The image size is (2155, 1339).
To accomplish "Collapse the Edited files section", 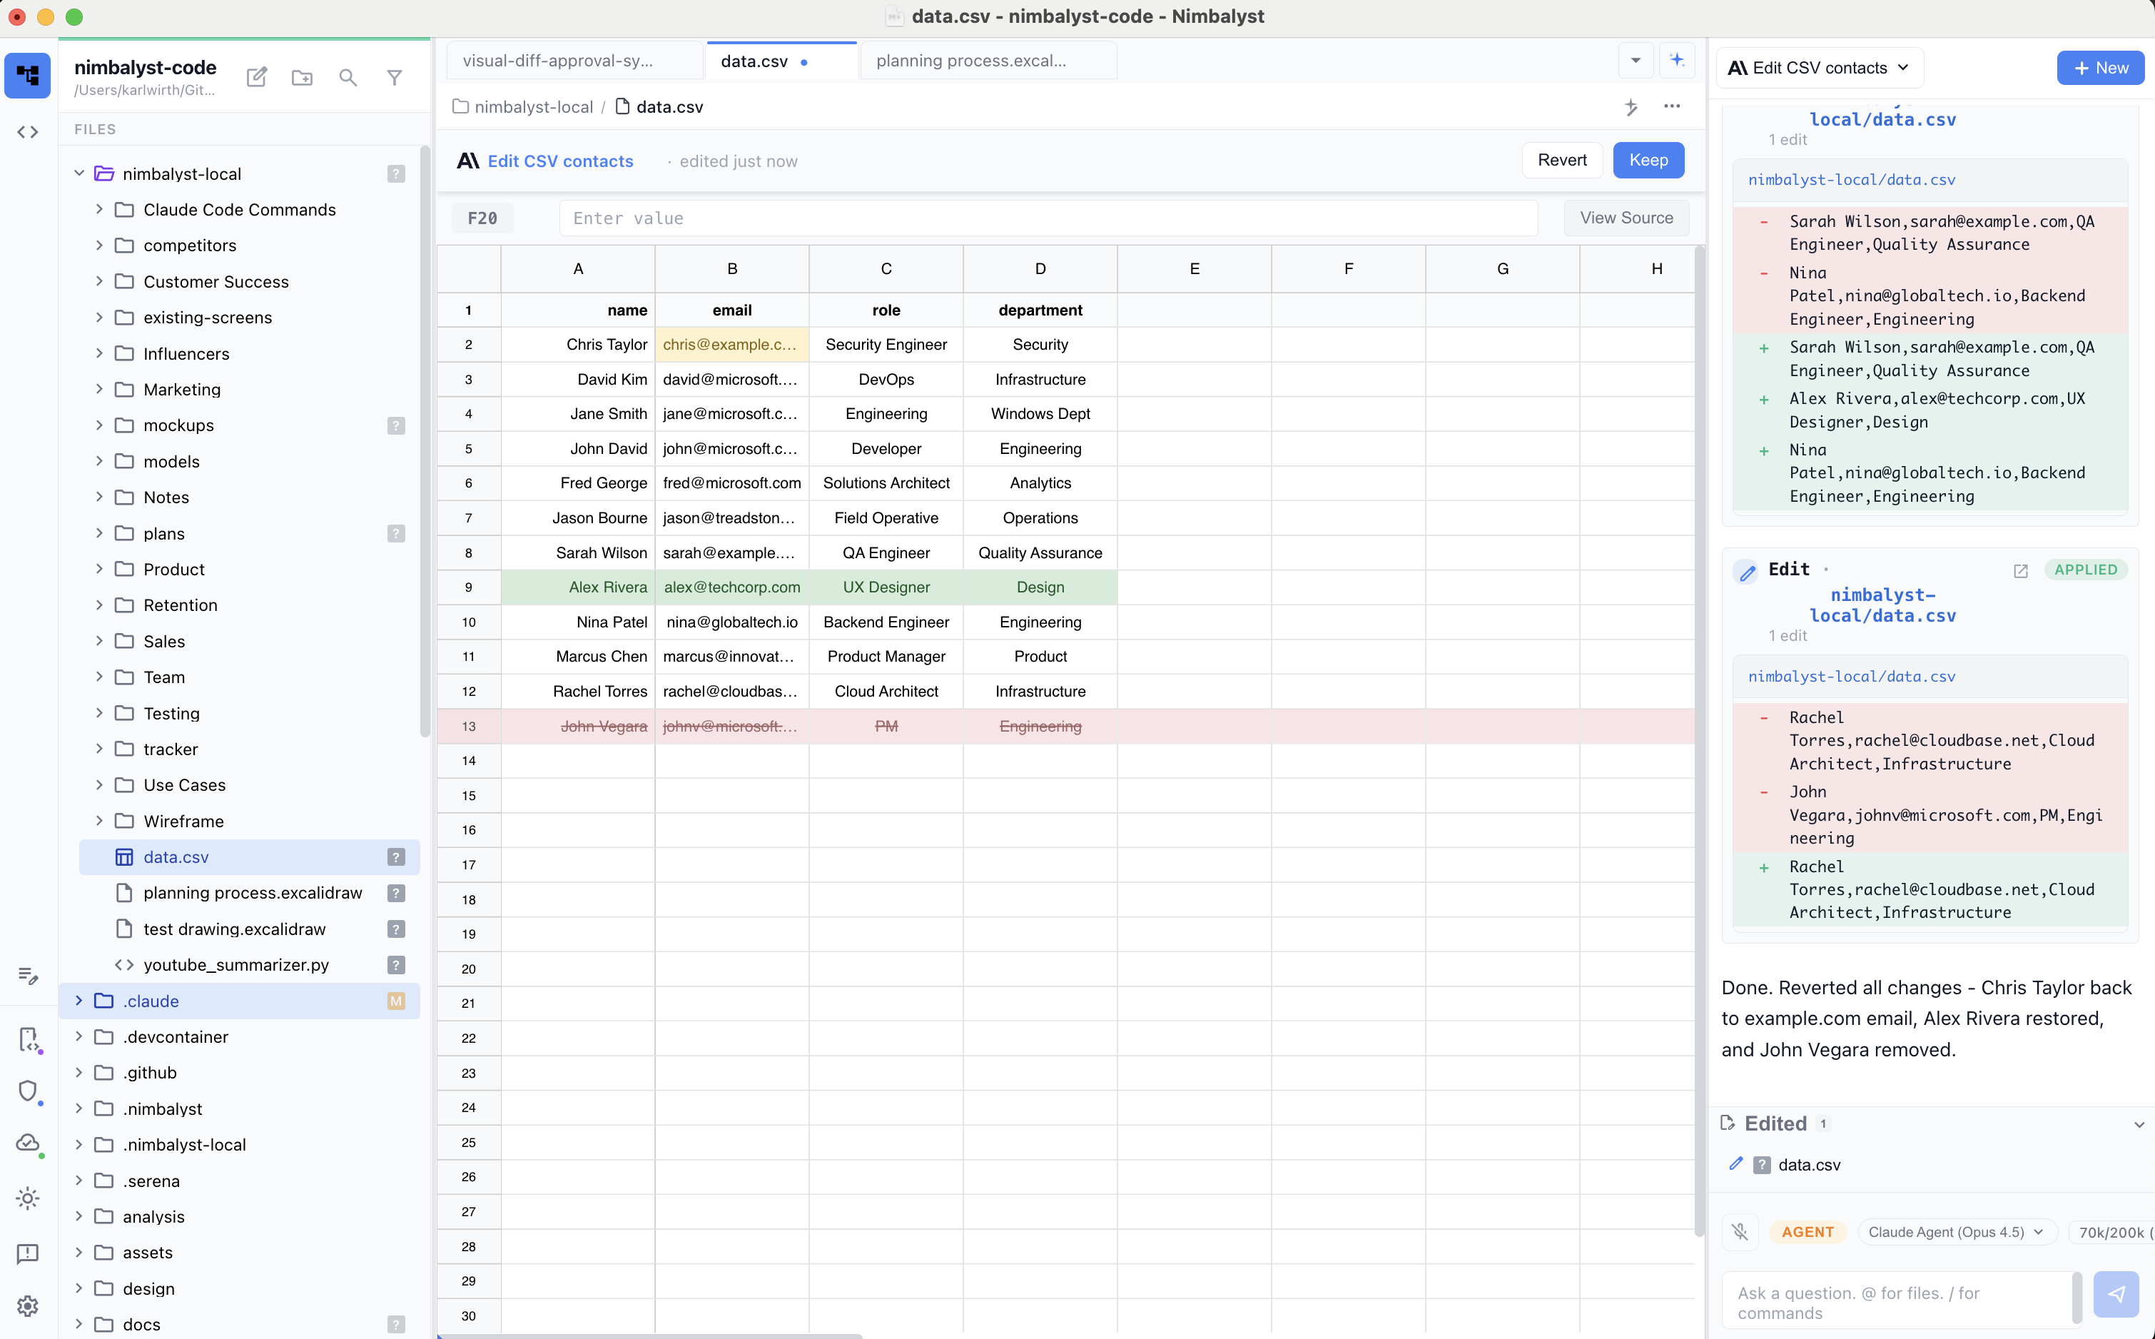I will 2138,1123.
